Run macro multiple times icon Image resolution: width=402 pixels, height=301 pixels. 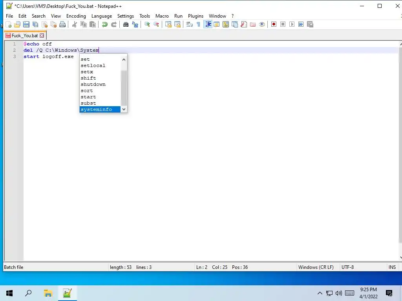301,24
